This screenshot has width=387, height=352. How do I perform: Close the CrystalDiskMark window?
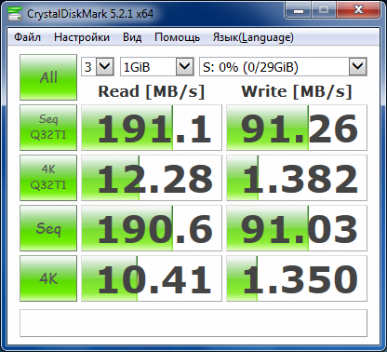358,10
